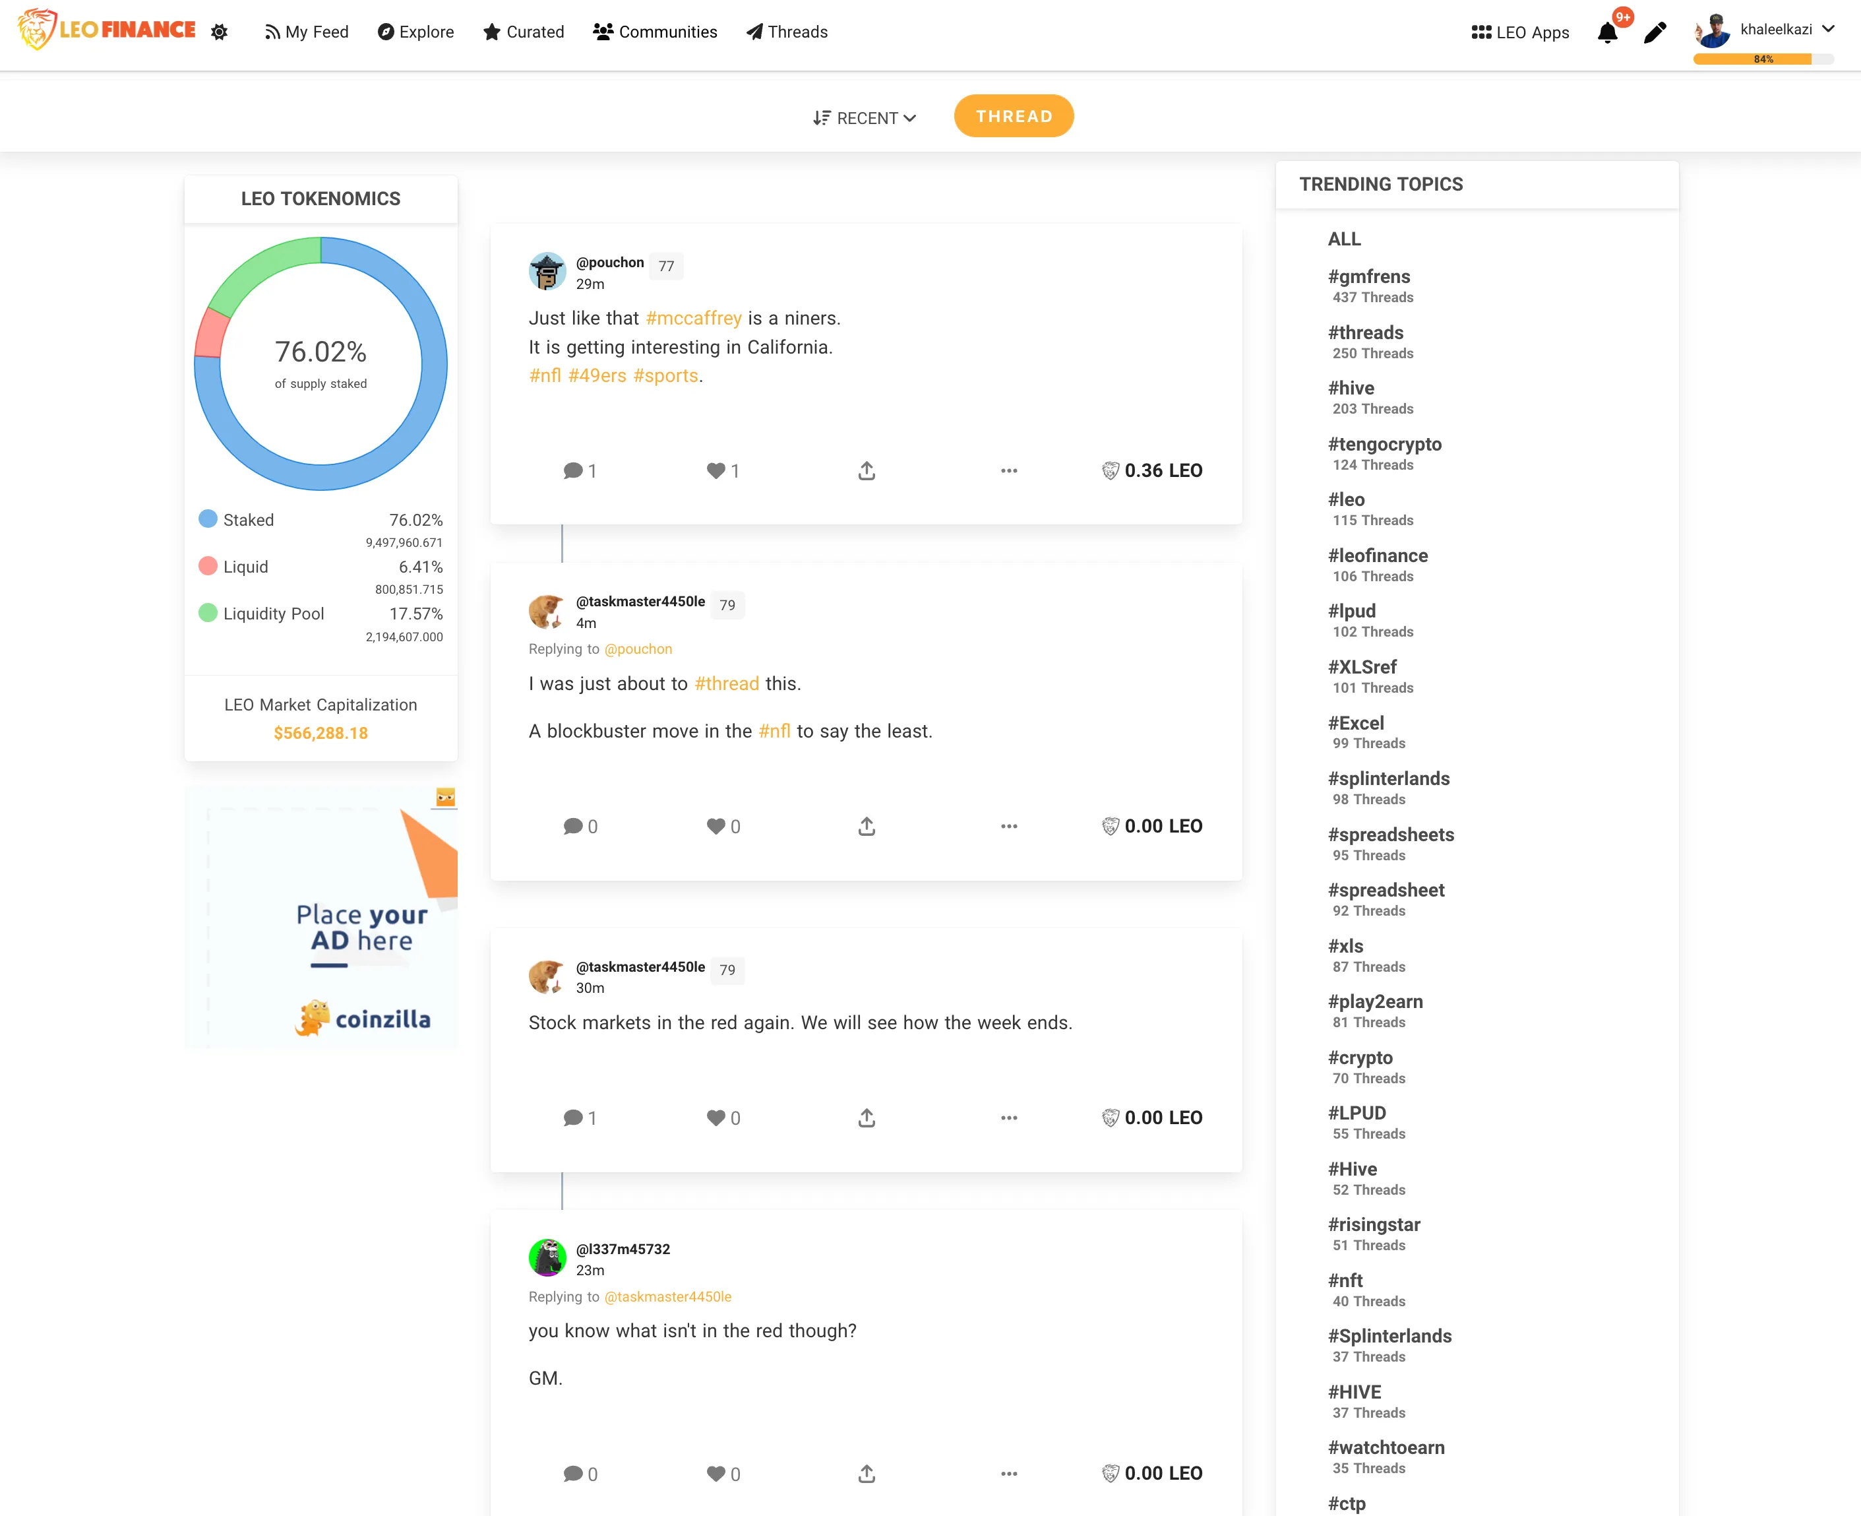Click the khaleelkazi profile avatar
Viewport: 1861px width, 1516px height.
click(x=1712, y=30)
